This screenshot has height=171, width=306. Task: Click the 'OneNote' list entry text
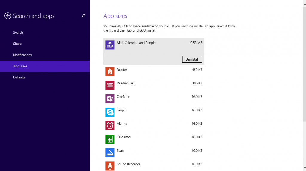(x=123, y=97)
